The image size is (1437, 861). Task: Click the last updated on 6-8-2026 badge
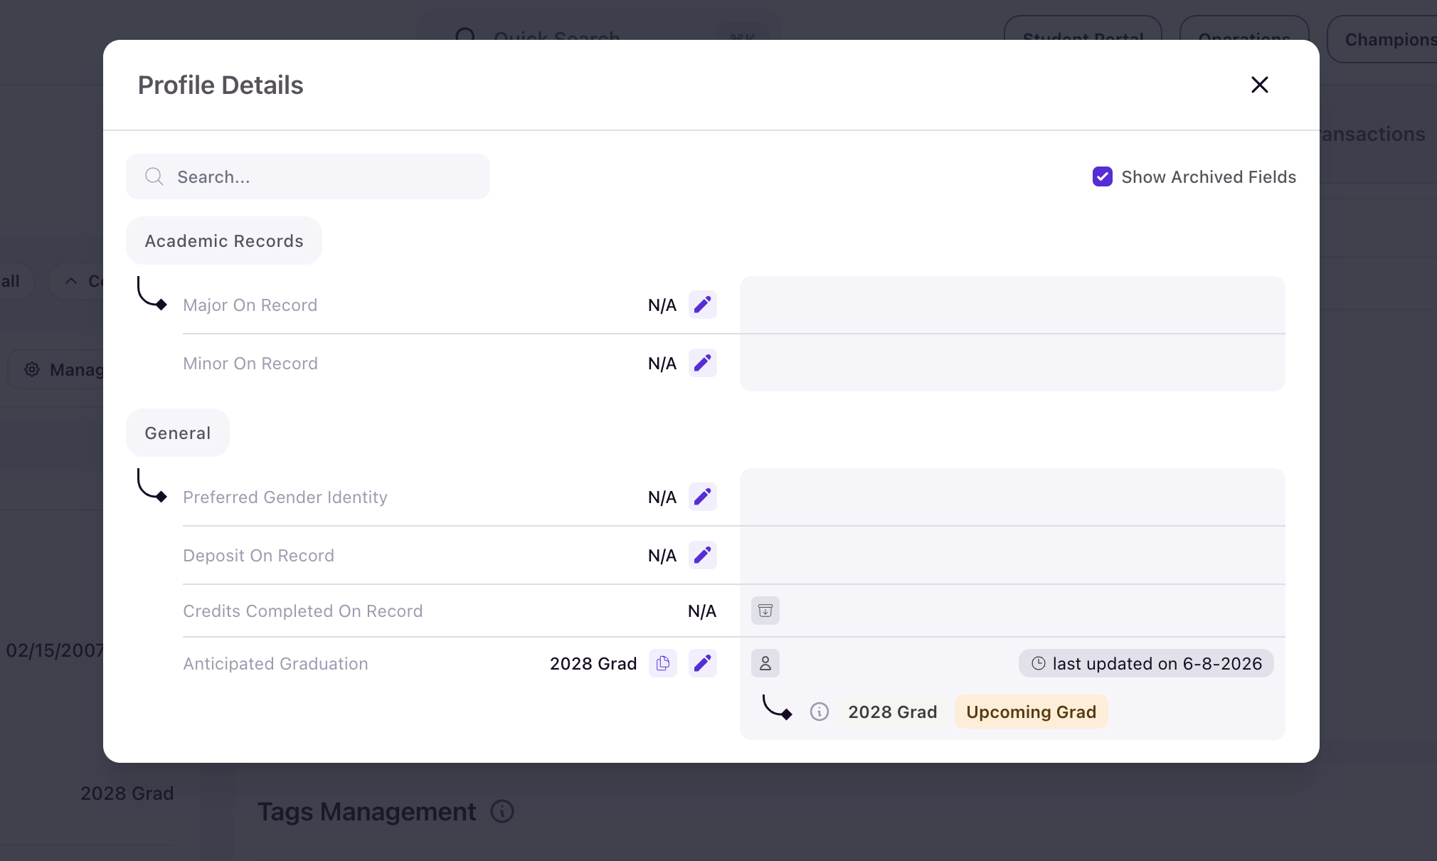pyautogui.click(x=1146, y=663)
